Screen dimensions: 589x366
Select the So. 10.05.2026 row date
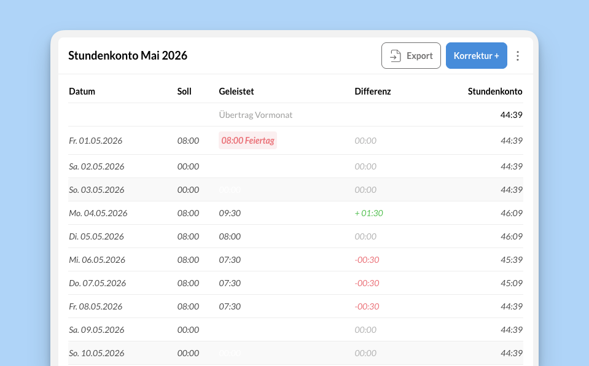(x=96, y=353)
